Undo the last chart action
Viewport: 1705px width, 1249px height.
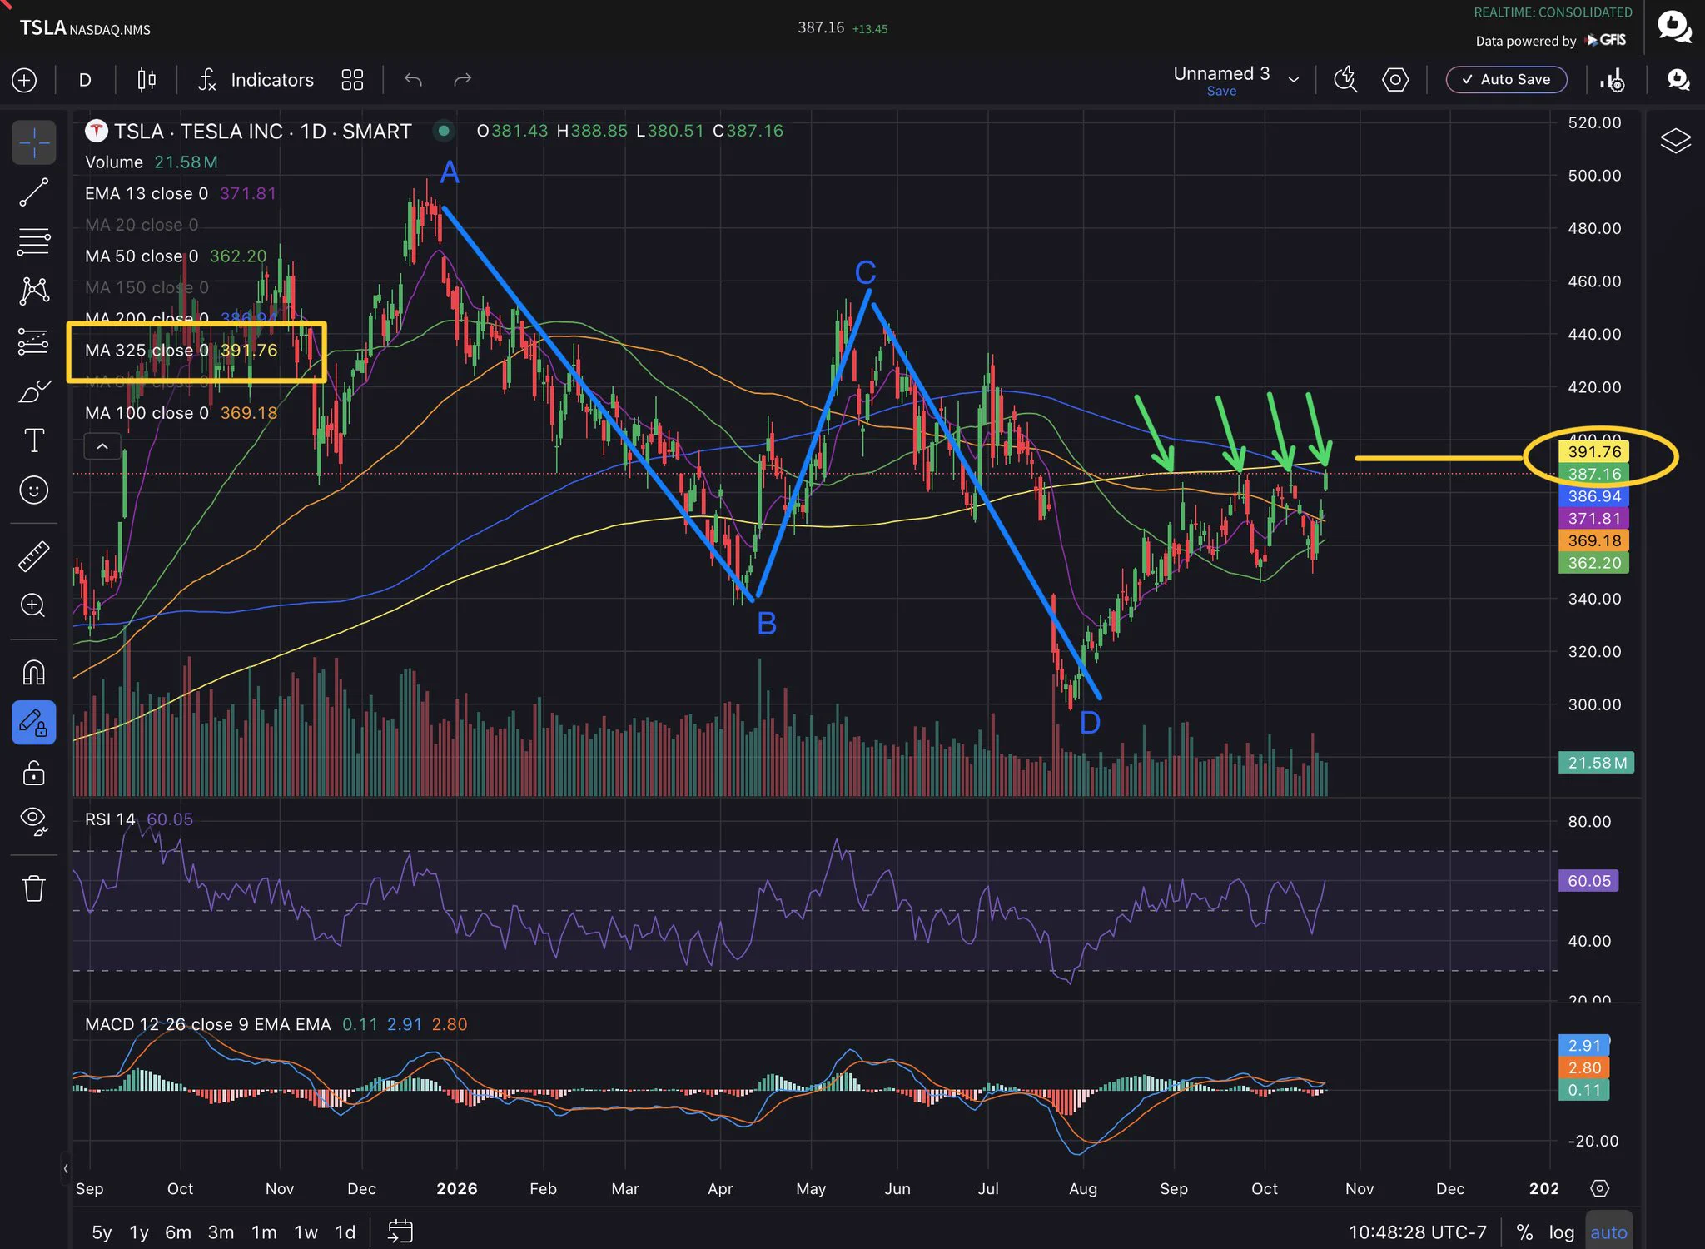413,80
